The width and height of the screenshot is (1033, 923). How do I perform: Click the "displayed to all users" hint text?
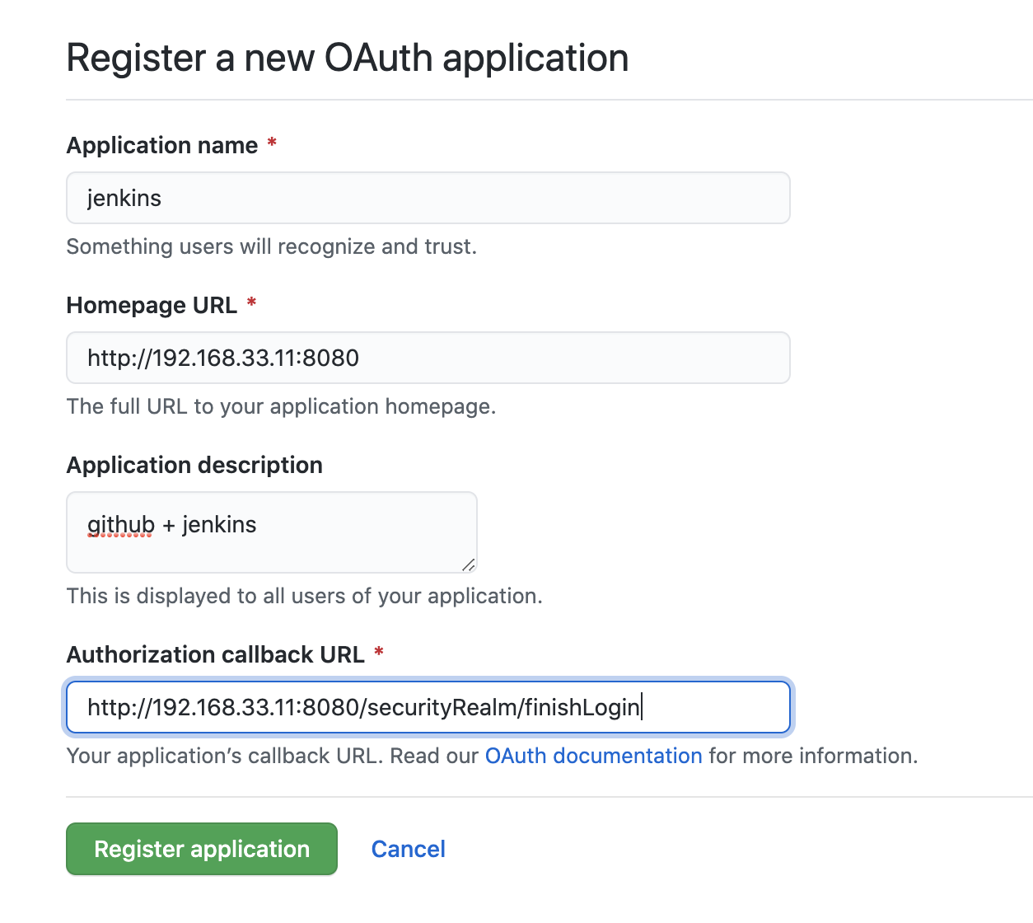304,596
